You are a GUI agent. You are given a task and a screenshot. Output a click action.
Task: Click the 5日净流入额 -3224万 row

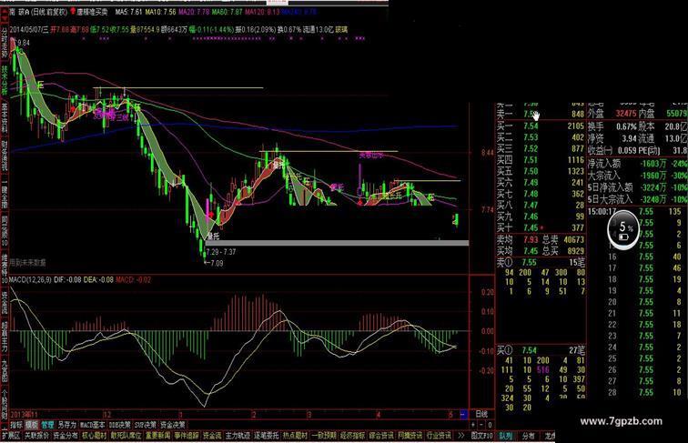[638, 187]
